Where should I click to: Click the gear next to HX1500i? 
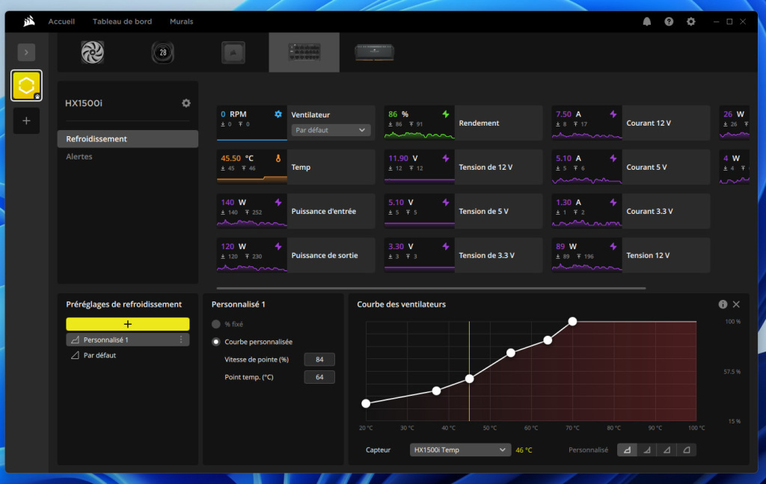186,103
